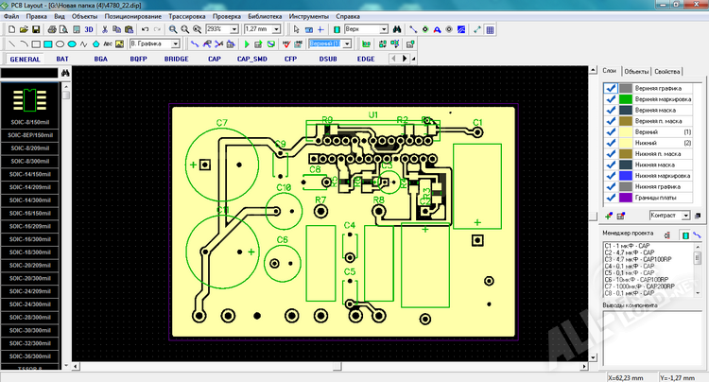Toggle Верхняя графика layer checkbox
Image resolution: width=709 pixels, height=382 pixels.
point(611,88)
